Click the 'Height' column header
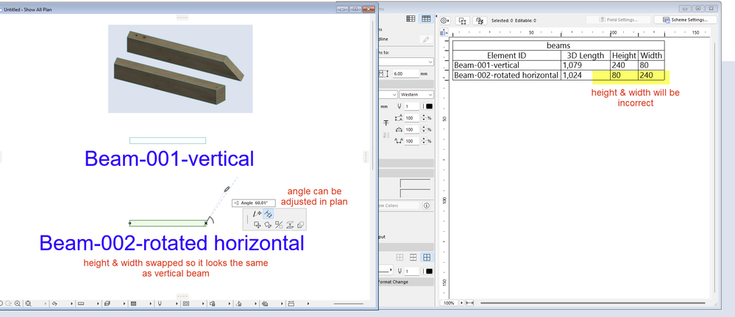 [624, 55]
